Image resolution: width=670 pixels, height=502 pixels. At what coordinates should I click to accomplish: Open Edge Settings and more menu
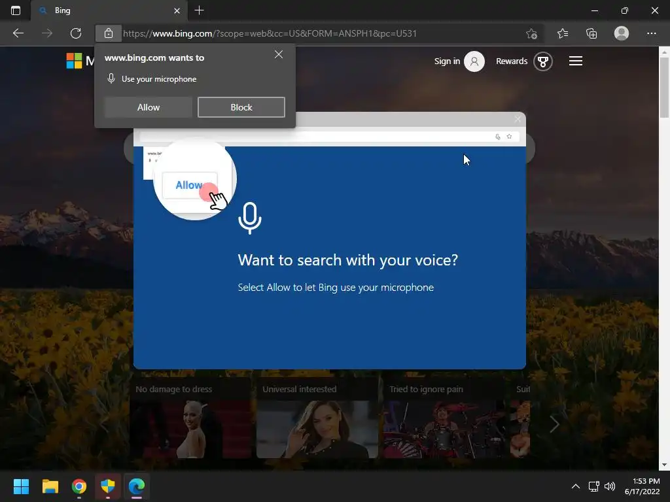point(651,33)
